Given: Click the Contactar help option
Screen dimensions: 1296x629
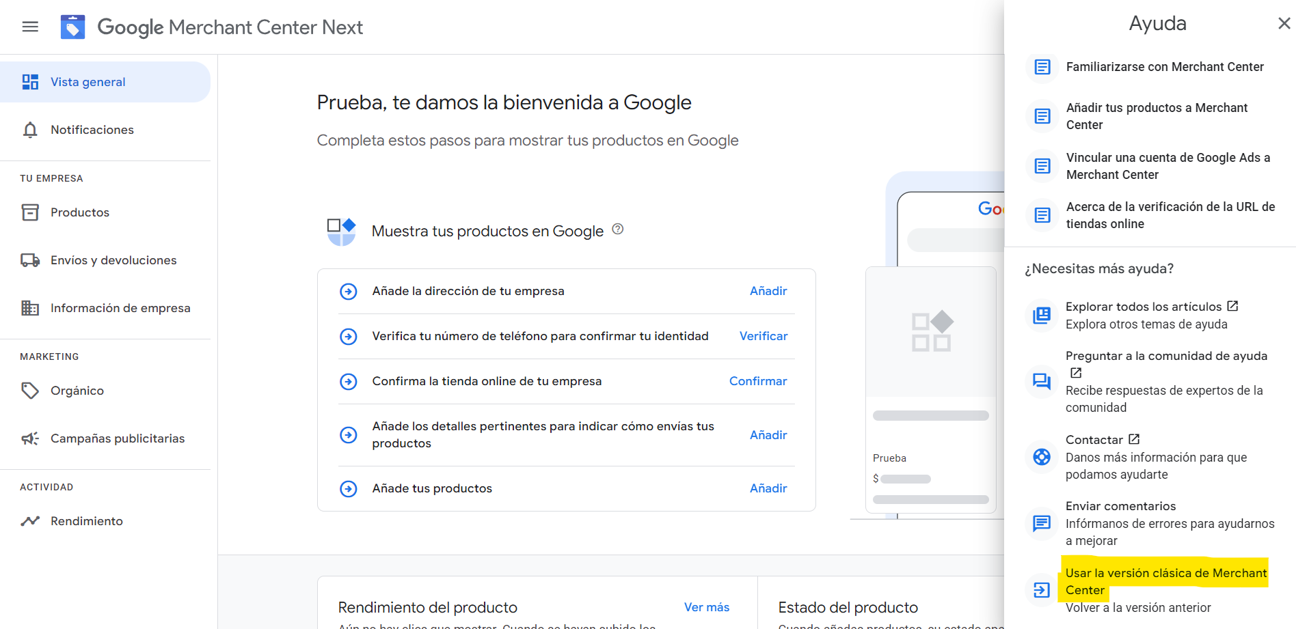Looking at the screenshot, I should [1102, 440].
